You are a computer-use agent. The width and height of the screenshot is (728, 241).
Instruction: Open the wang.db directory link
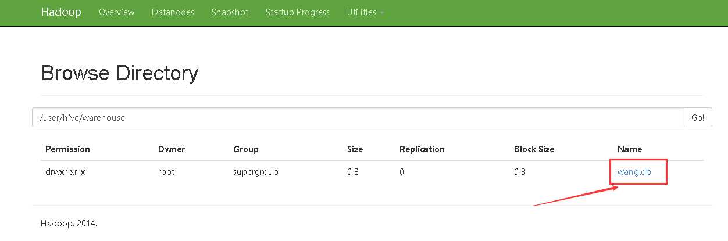pyautogui.click(x=633, y=172)
